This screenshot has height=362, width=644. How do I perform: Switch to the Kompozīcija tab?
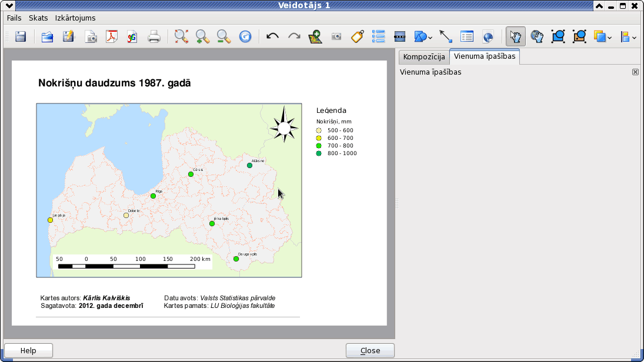(424, 56)
